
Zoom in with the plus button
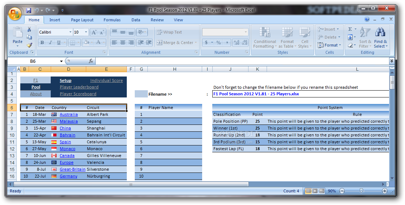click(385, 191)
